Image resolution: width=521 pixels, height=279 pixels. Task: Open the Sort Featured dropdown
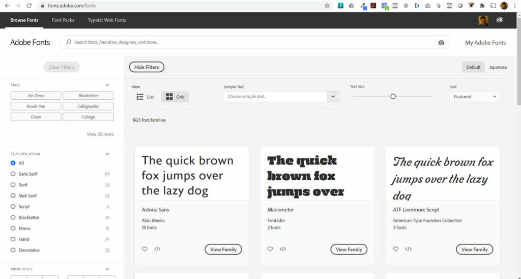[475, 97]
